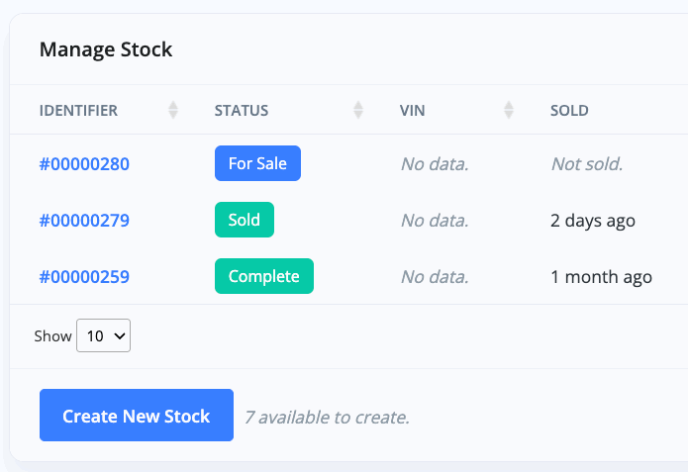The image size is (688, 472).
Task: Open stock item #00000279
Action: pos(84,220)
